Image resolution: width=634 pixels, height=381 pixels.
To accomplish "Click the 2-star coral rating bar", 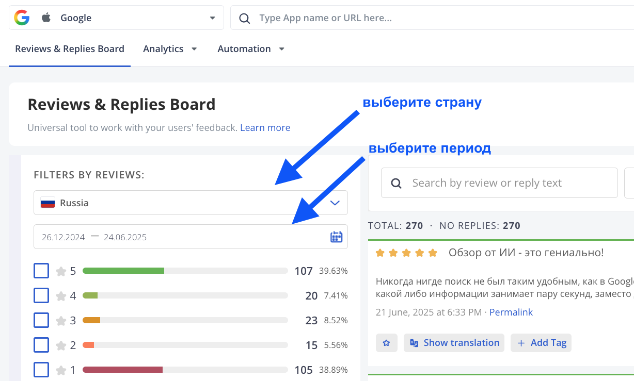I will [x=88, y=345].
